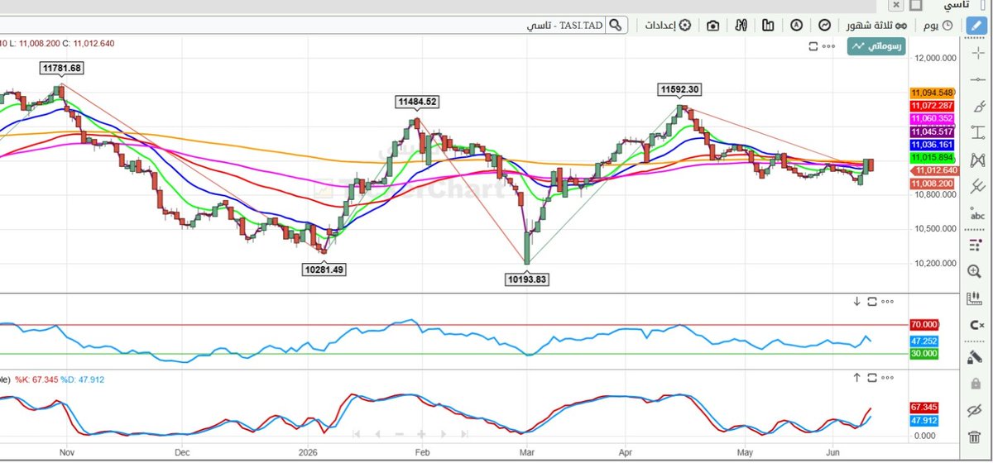Open RSI pane three-dots menu
Image resolution: width=993 pixels, height=463 pixels.
(x=887, y=302)
